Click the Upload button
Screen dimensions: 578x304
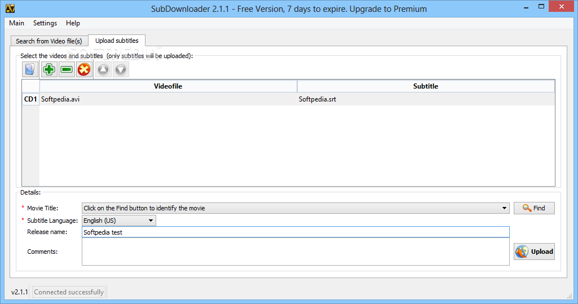(x=534, y=252)
